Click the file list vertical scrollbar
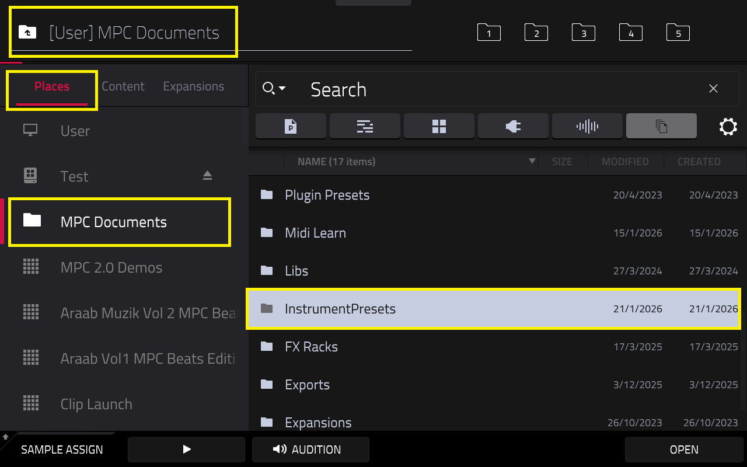The width and height of the screenshot is (747, 467). 743,292
